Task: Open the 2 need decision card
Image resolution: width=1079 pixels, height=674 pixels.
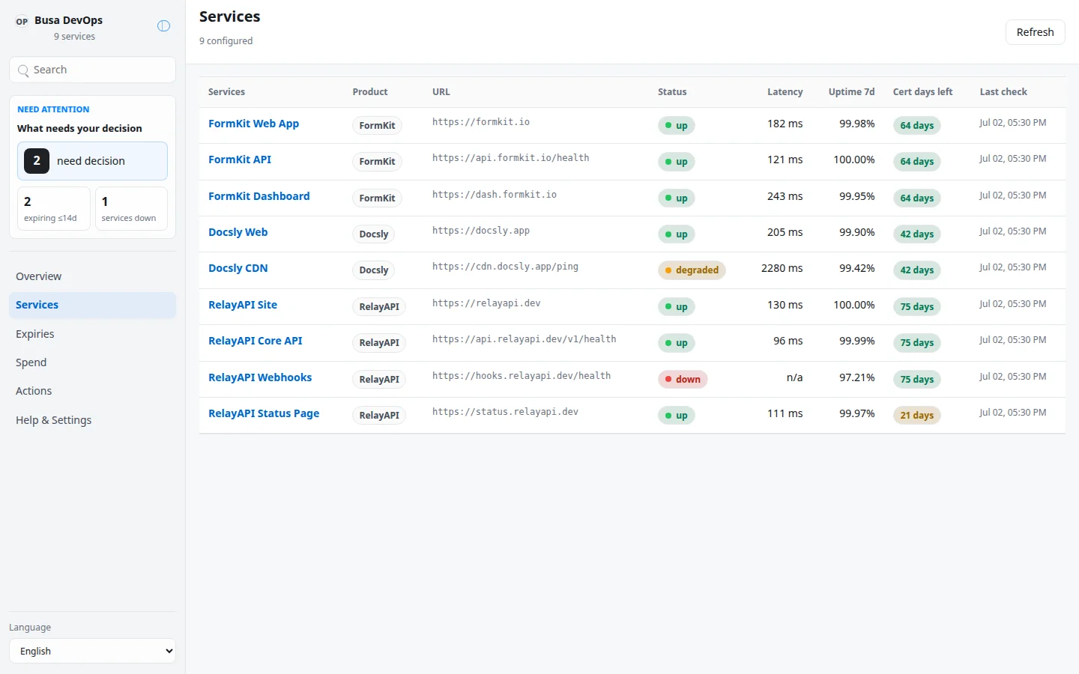Action: point(92,161)
